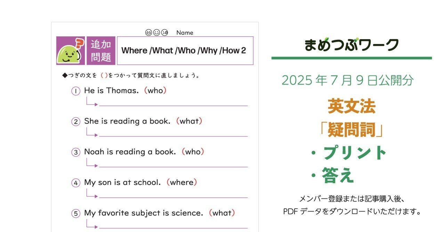445x232 pixels.
Task: Click the smiling face icon in the middle
Action: (x=156, y=33)
